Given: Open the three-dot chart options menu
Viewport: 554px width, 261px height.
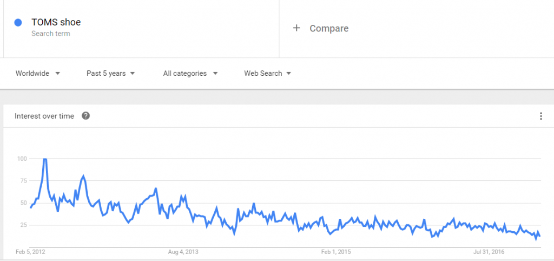Looking at the screenshot, I should (x=540, y=116).
